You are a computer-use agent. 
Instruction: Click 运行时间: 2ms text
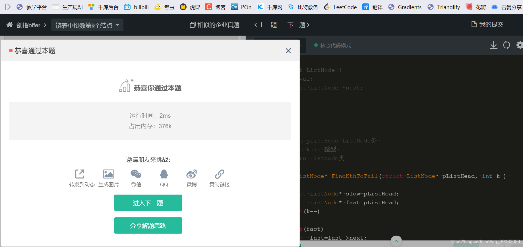150,116
